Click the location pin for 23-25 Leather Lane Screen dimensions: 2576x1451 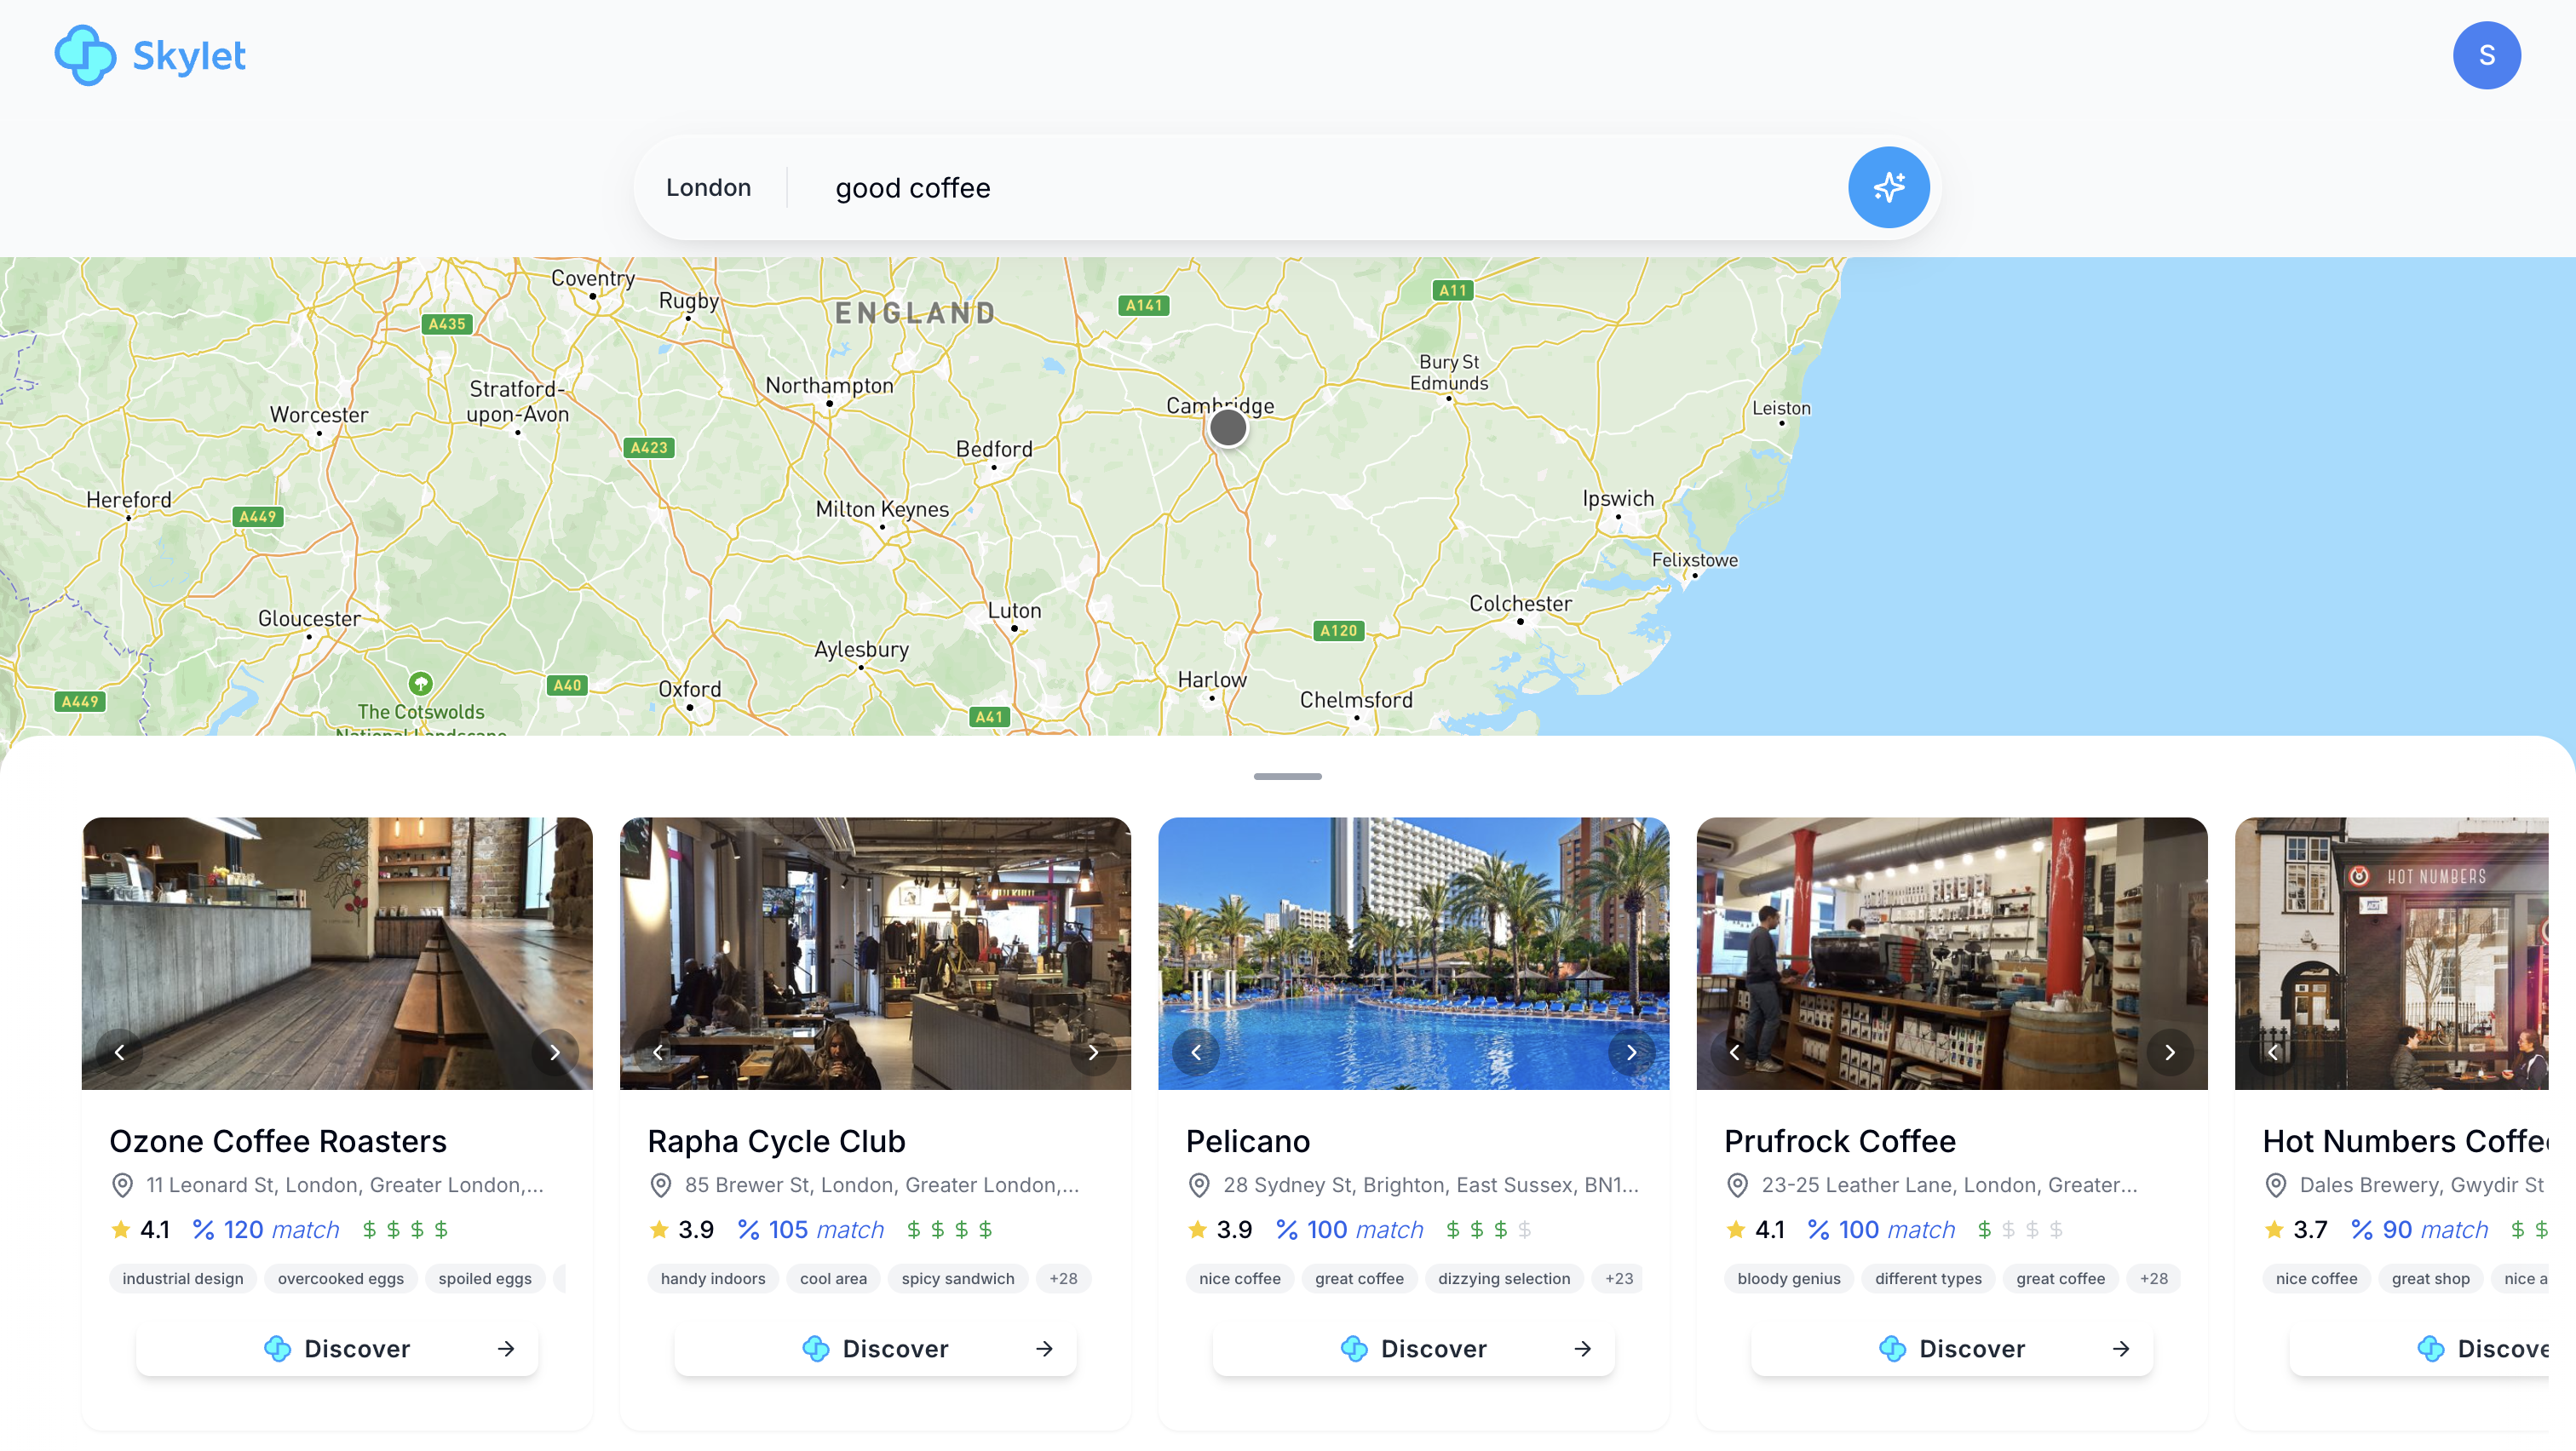tap(1737, 1185)
